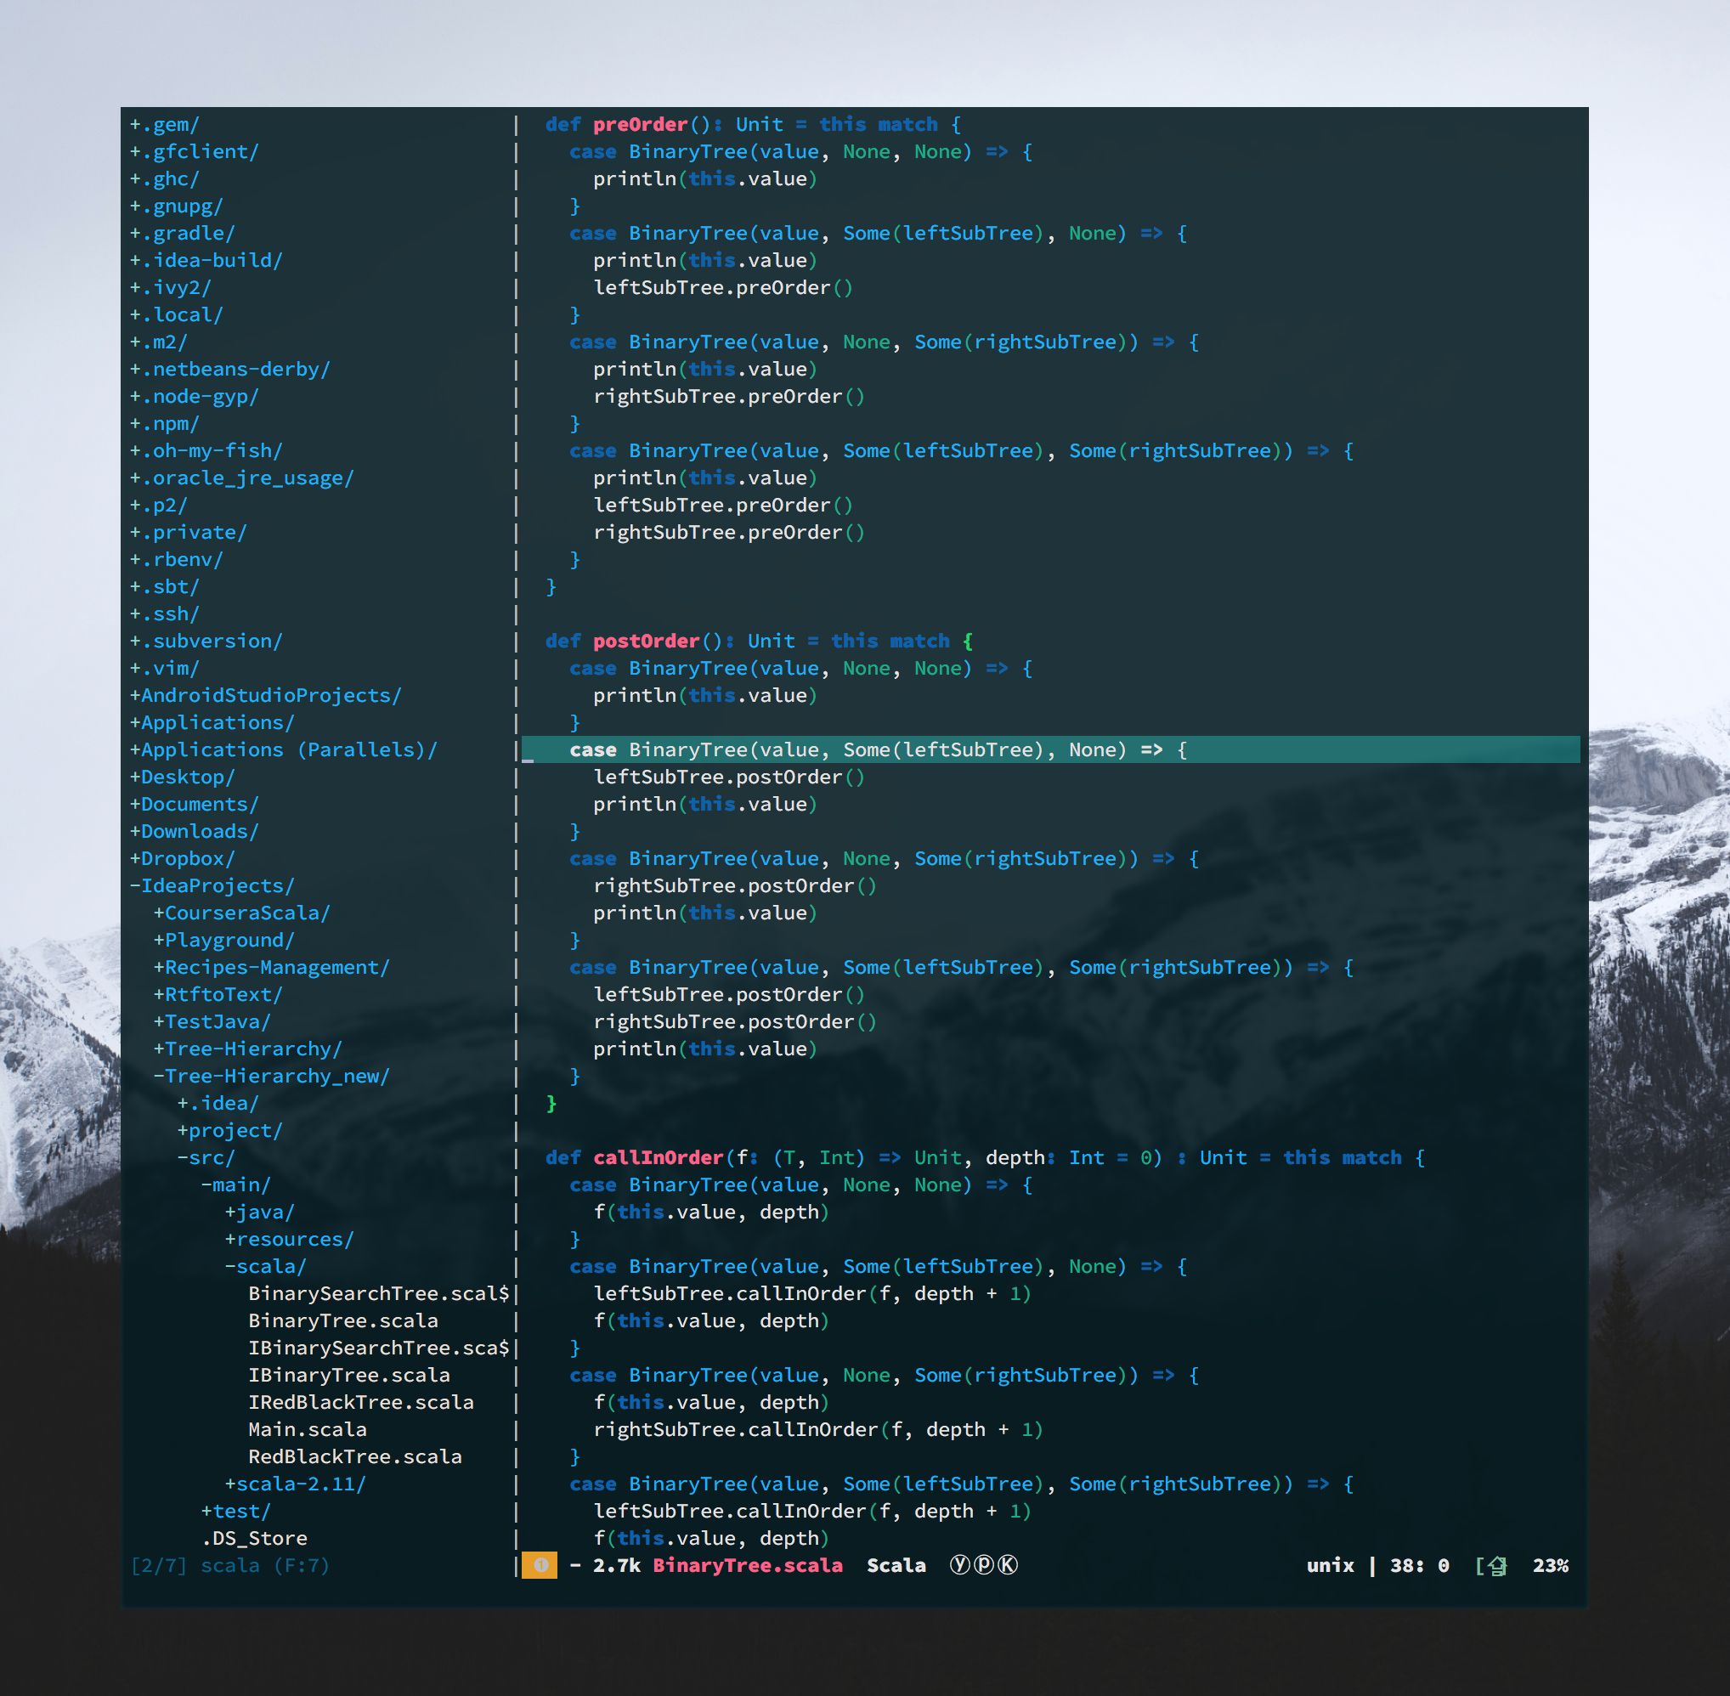Collapse the IdeaProjects folder
Viewport: 1730px width, 1696px height.
(213, 885)
